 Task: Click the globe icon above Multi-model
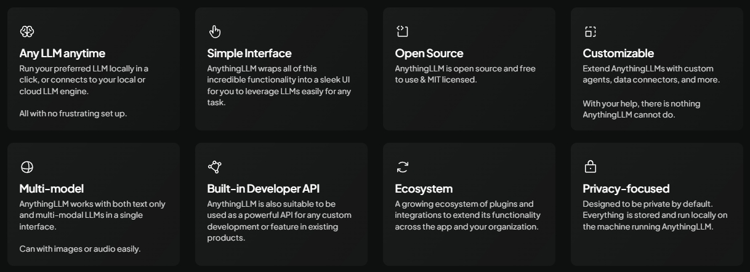tap(27, 167)
